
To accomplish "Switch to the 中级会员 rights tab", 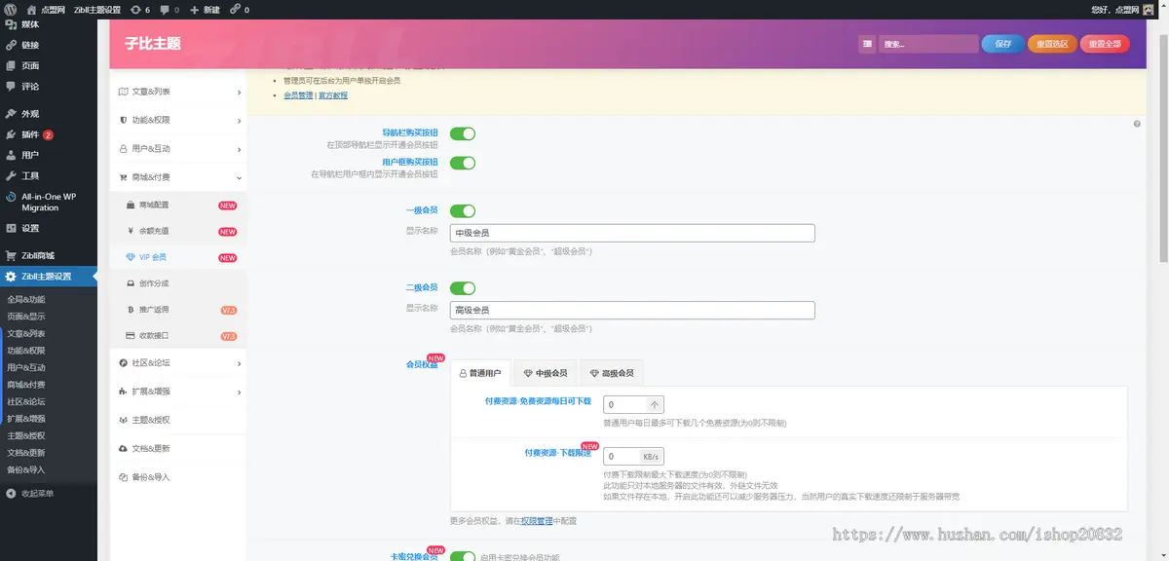I will pos(546,373).
